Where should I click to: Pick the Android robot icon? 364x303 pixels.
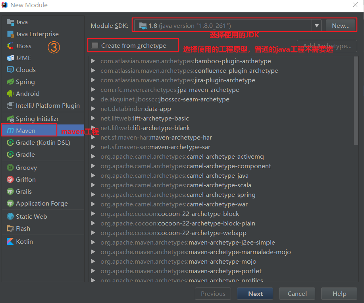click(10, 94)
